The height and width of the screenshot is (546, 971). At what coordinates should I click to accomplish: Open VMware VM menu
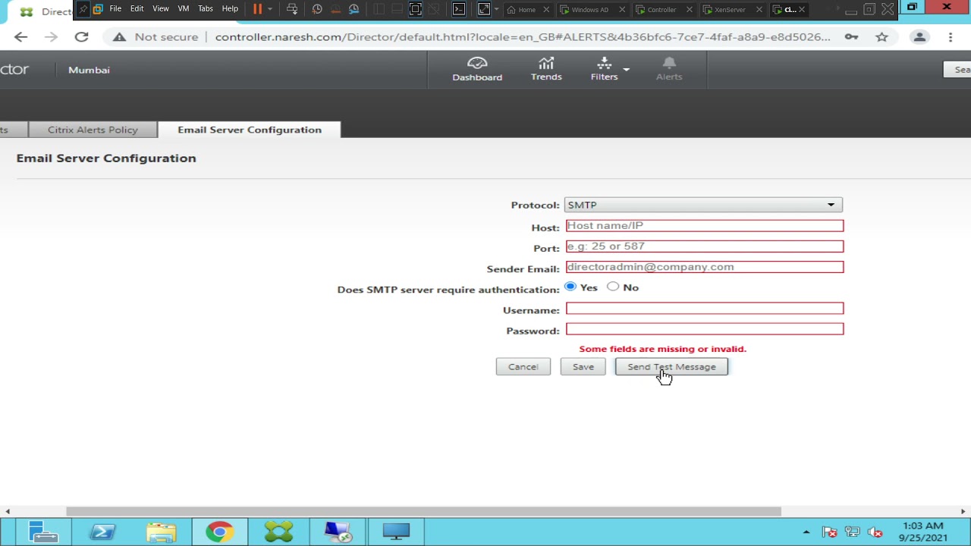pos(183,9)
